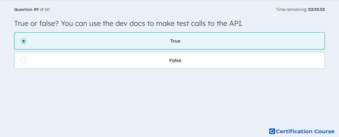This screenshot has width=339, height=137.
Task: Click the G logo icon beside Certification Course
Action: coord(272,131)
